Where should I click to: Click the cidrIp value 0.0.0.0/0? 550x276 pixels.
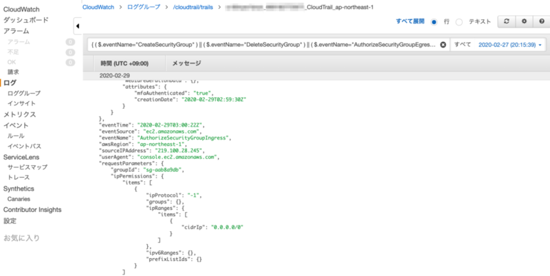tap(227, 227)
